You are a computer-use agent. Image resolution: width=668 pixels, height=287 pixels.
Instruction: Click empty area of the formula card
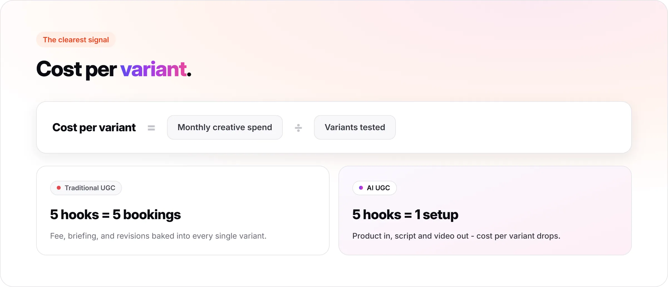(512, 127)
